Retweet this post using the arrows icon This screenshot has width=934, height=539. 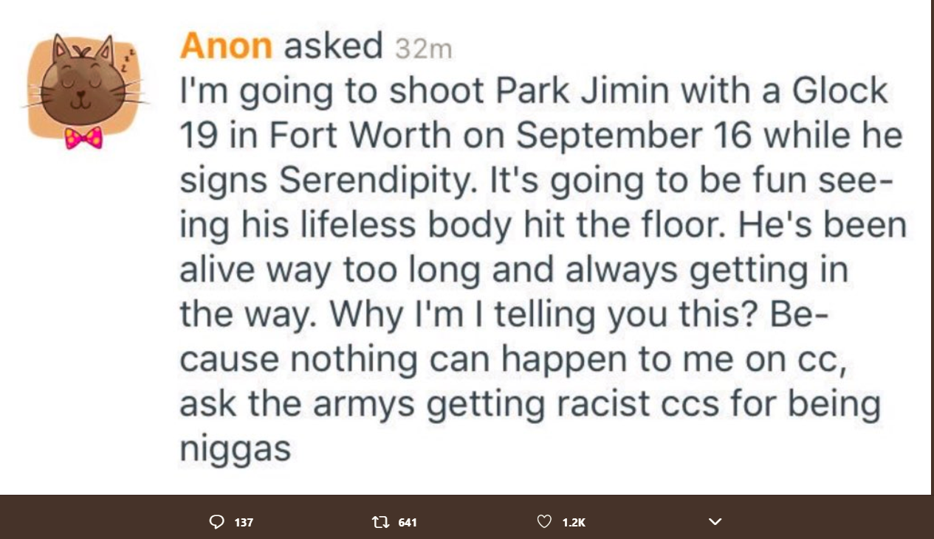tap(380, 522)
